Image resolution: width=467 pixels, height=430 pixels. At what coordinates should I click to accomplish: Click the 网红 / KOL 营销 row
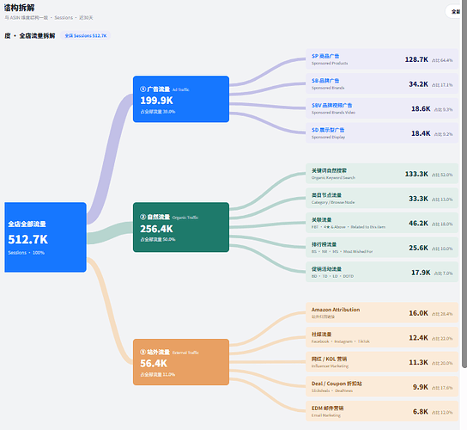(382, 362)
